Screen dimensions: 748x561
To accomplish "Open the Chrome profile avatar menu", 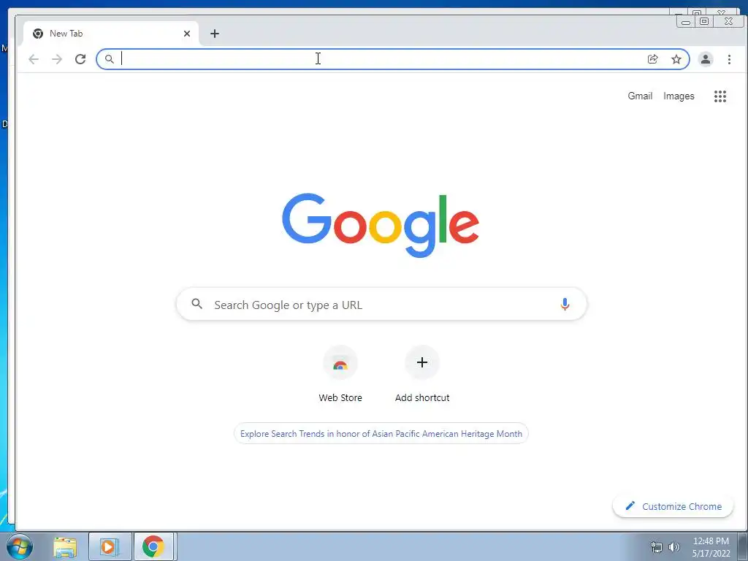I will [x=706, y=59].
